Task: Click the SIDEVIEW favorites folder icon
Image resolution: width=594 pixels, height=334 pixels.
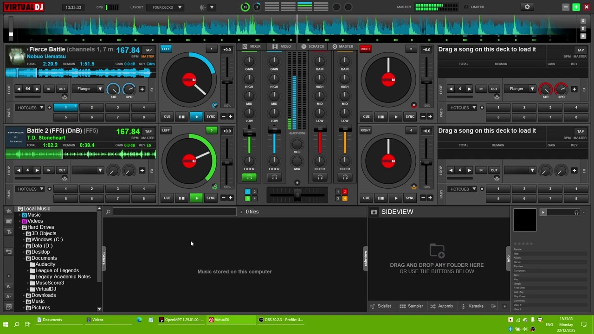Action: (374, 212)
